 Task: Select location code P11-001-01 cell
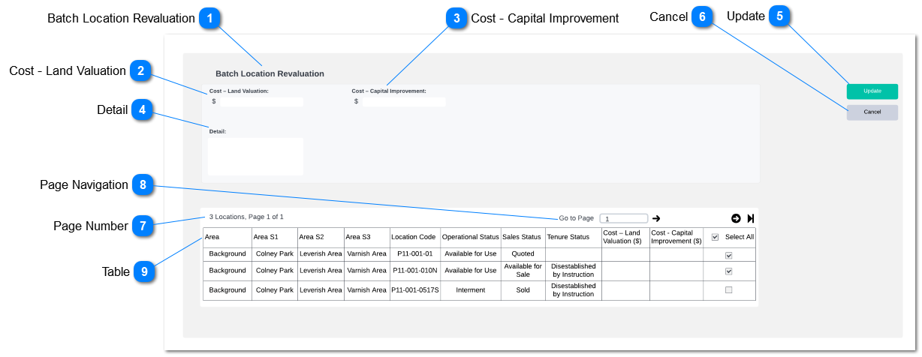coord(414,254)
